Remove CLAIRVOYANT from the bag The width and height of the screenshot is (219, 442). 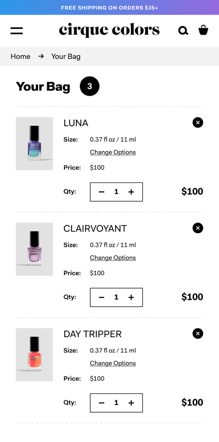[x=198, y=228]
